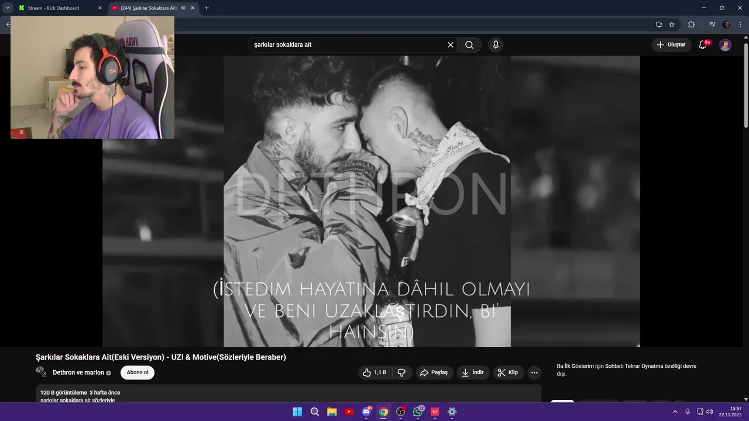Click the Oluştur create button
The image size is (749, 421).
(x=671, y=45)
